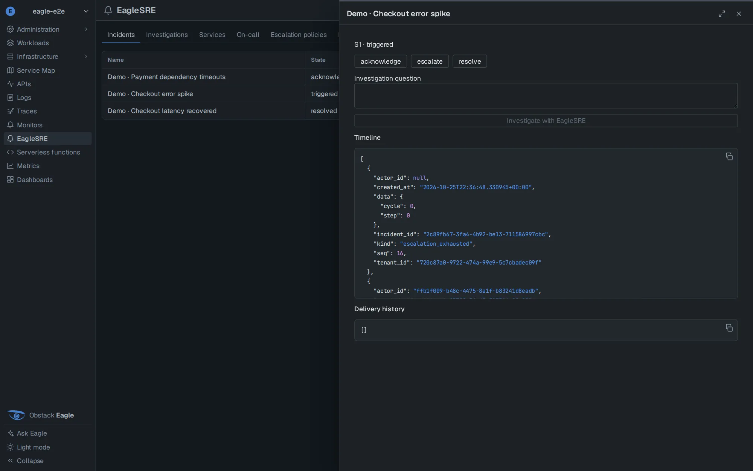The image size is (753, 471).
Task: Expand the incident panel to fullscreen
Action: click(x=722, y=14)
